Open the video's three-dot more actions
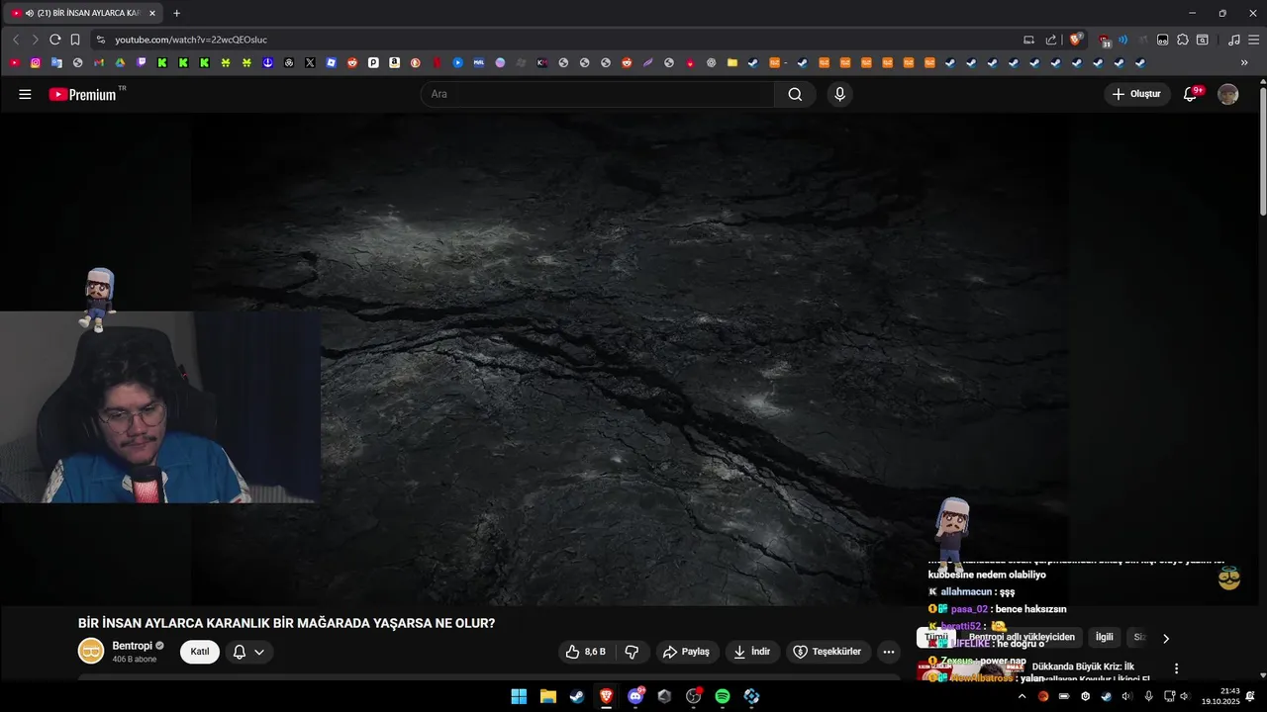 (888, 652)
